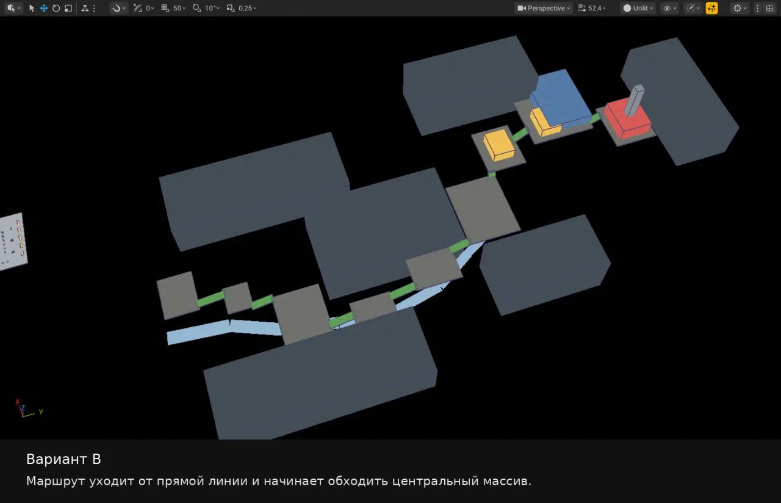Open the surface snapping dropdown

tap(119, 9)
